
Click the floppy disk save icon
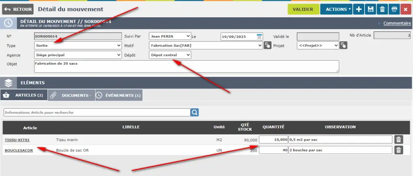tap(371, 9)
